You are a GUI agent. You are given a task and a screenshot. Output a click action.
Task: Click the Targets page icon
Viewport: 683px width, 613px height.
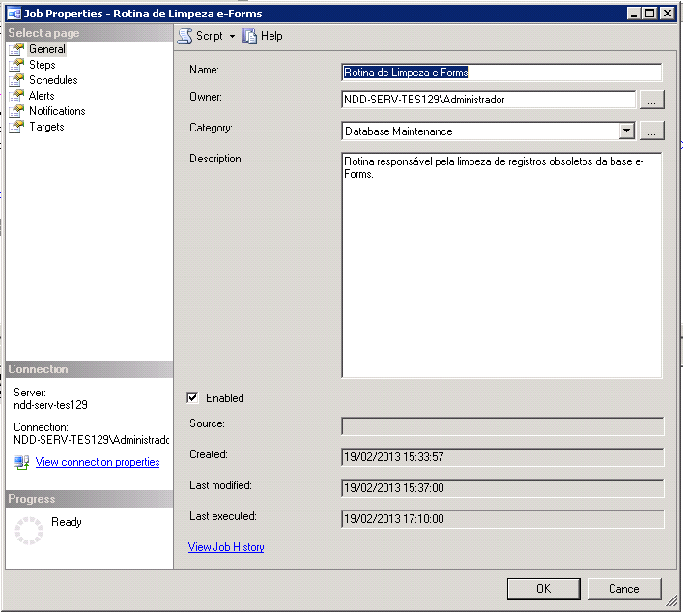[x=16, y=127]
